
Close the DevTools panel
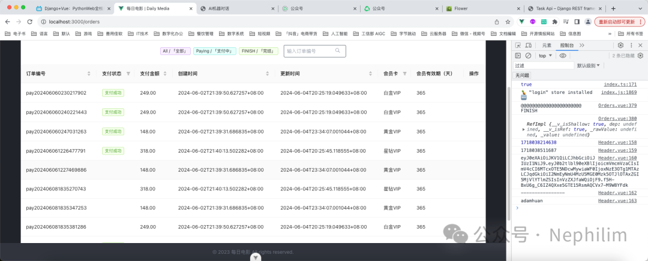[x=641, y=45]
